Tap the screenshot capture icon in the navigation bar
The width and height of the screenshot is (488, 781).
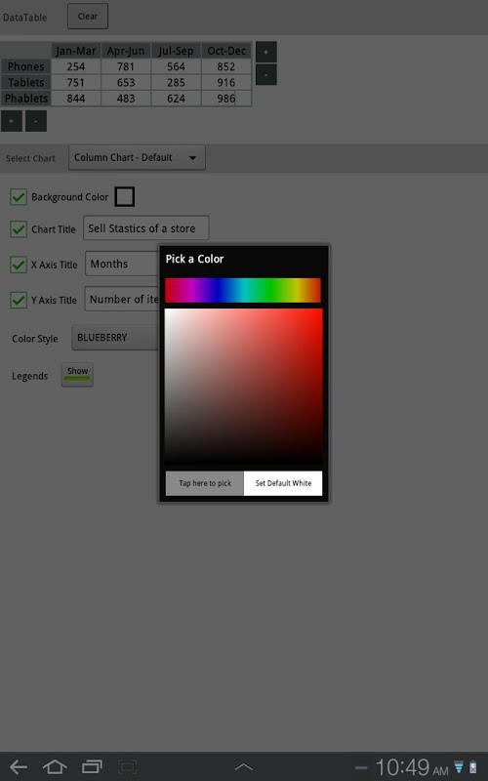point(128,766)
